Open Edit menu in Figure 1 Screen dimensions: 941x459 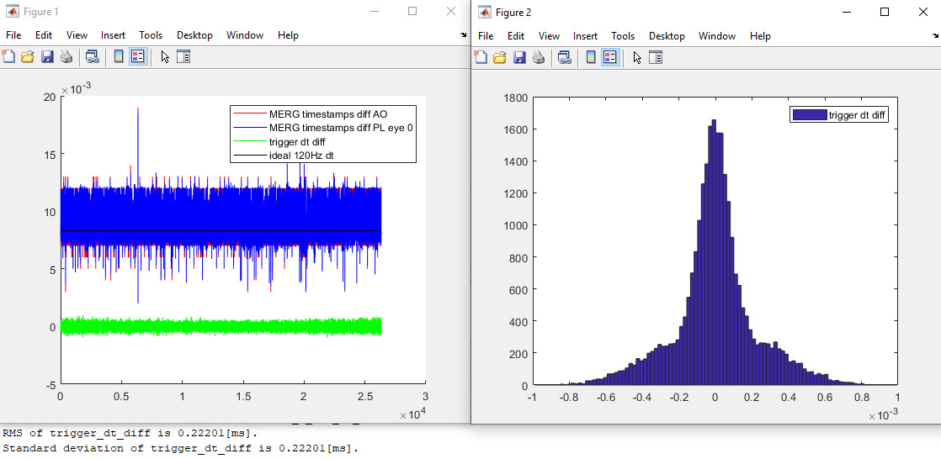click(44, 35)
